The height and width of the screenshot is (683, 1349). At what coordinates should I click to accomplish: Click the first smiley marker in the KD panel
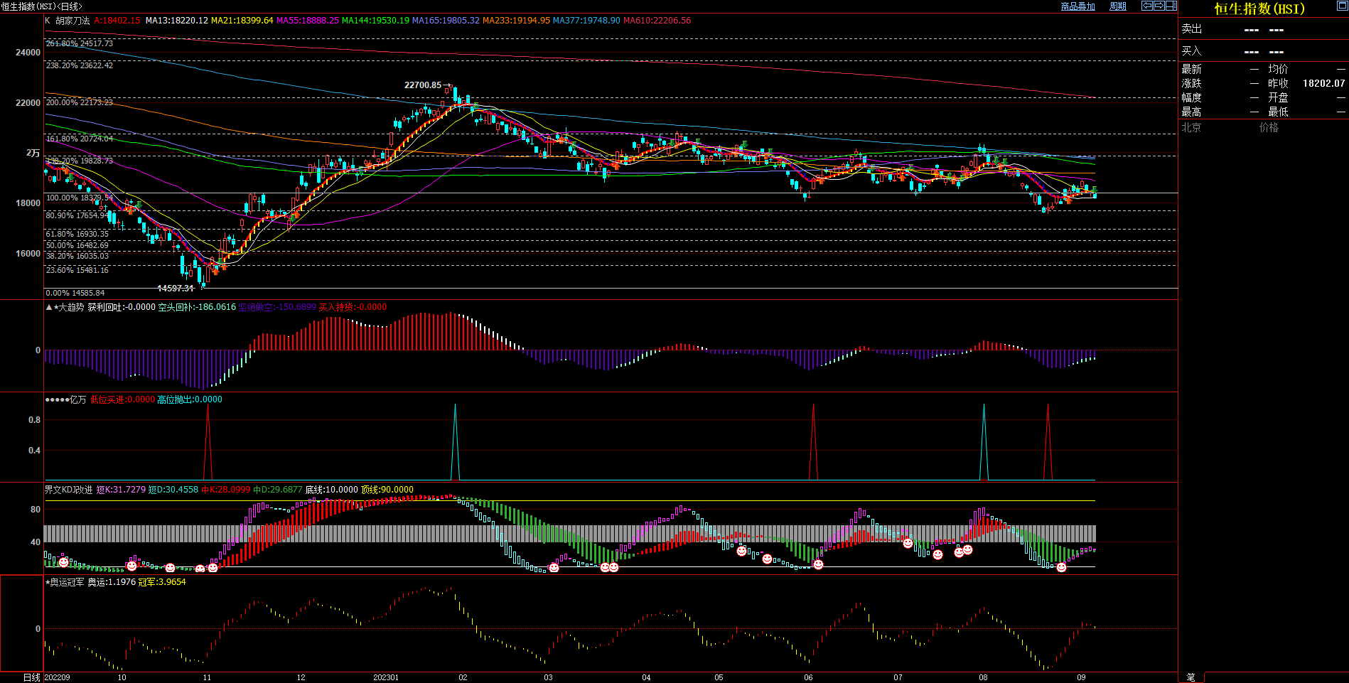point(63,562)
